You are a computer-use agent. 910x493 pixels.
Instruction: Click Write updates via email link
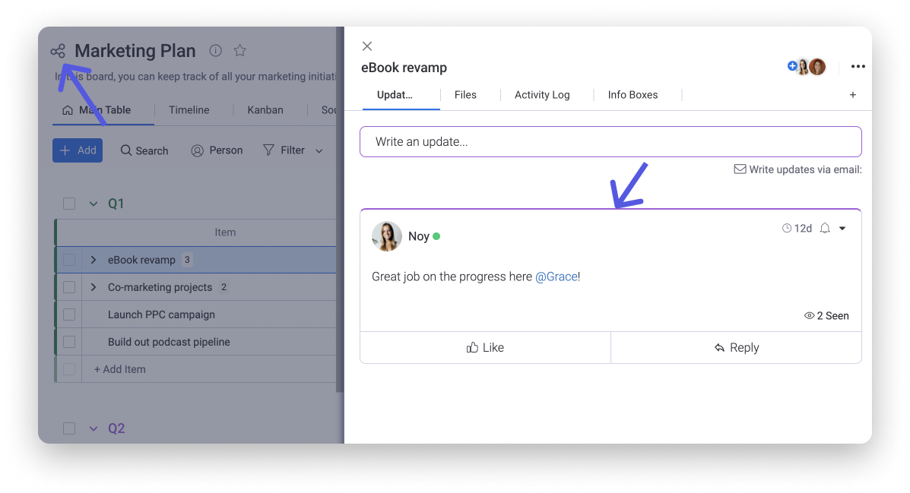click(805, 169)
